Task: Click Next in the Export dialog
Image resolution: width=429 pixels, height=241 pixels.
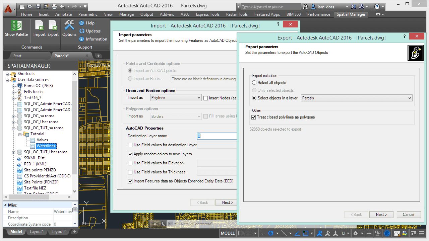Action: [x=381, y=215]
